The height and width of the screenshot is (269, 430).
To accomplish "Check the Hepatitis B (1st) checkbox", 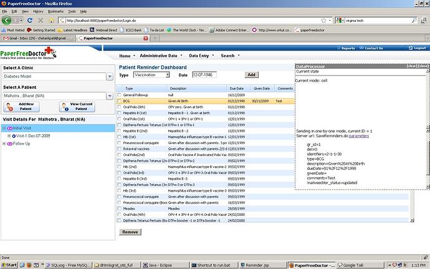I will [119, 113].
